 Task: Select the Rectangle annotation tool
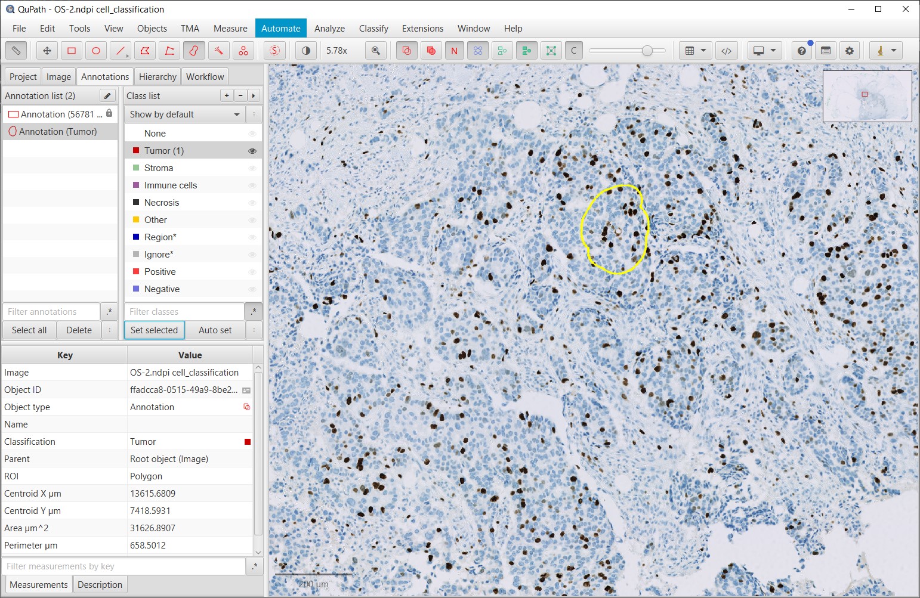72,51
